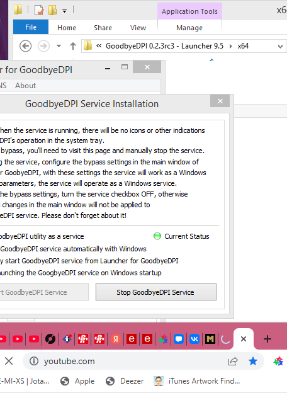This screenshot has height=400, width=287.
Task: Toggle launching GoogbyeDPI service on Windows startup option
Action: click(81, 273)
